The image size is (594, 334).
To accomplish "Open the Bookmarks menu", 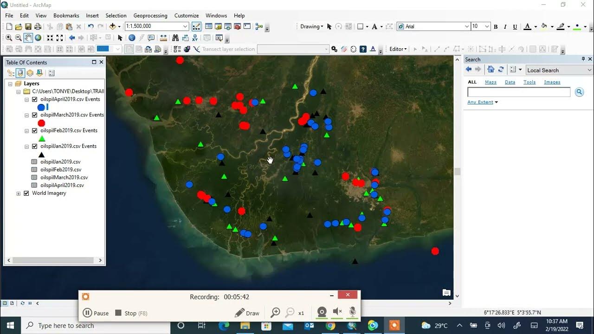I will pos(66,15).
